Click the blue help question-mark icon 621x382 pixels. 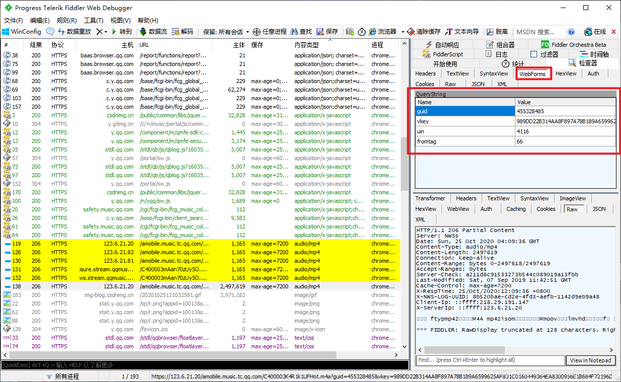click(x=571, y=31)
